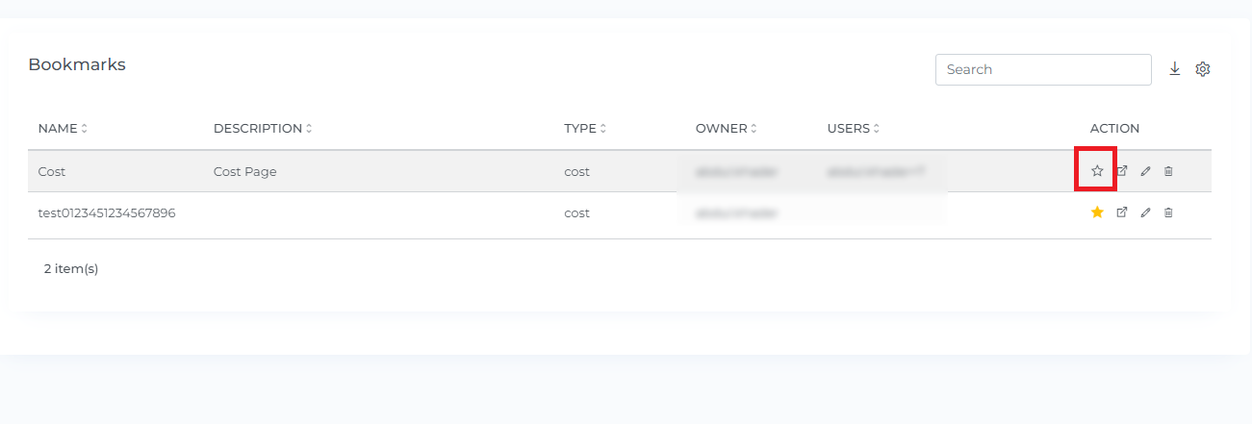1252x424 pixels.
Task: Open table settings gear icon
Action: click(1202, 69)
